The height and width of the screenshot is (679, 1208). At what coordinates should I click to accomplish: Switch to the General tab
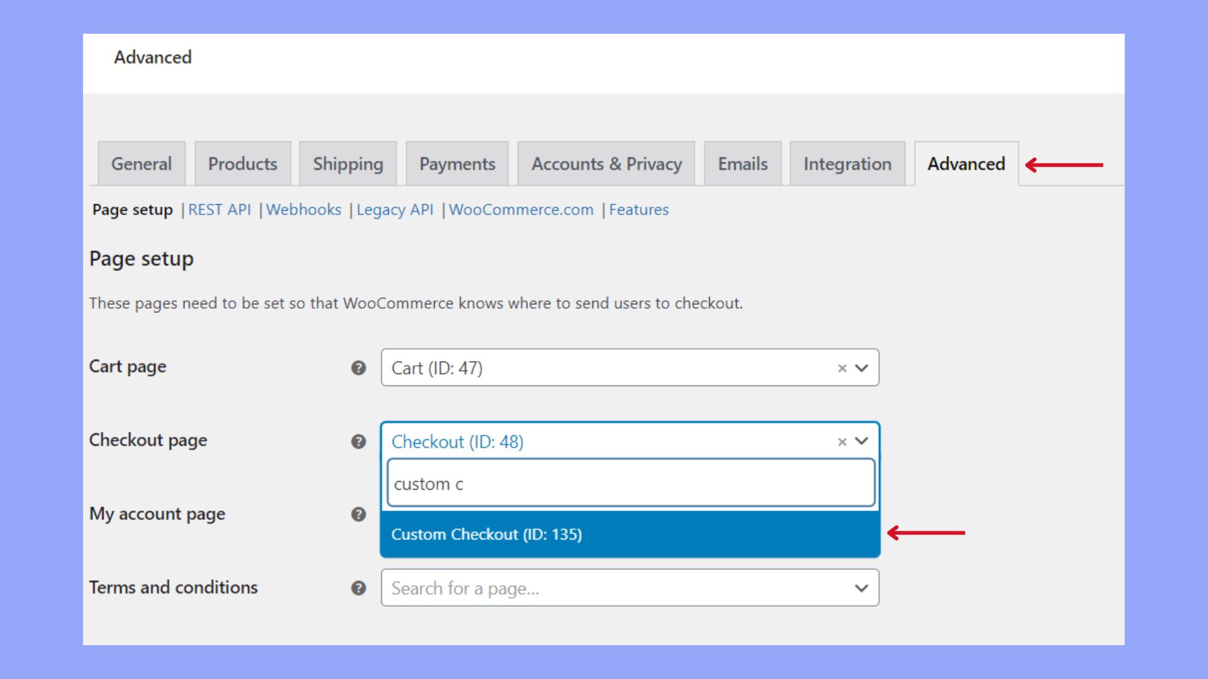click(x=141, y=163)
